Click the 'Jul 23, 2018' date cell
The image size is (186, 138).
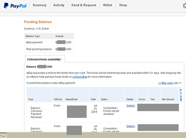click(x=94, y=109)
